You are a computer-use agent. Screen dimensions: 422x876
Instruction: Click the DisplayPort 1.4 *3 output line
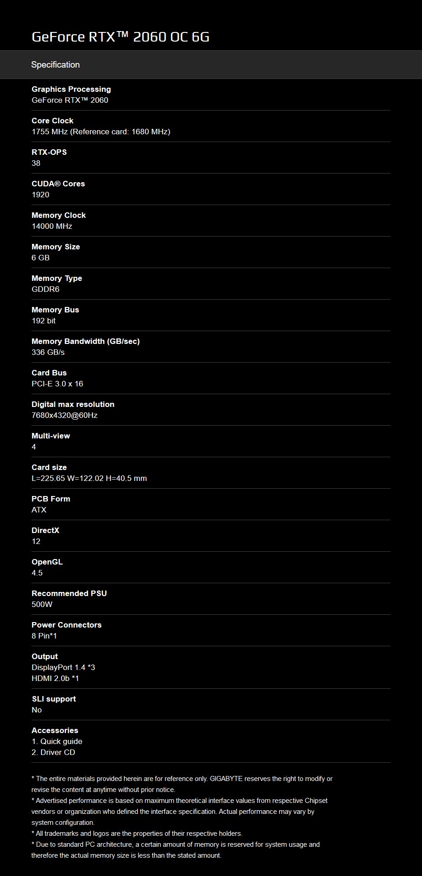point(63,667)
